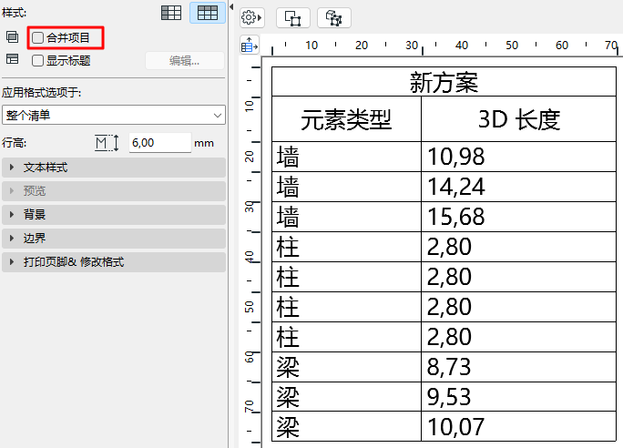This screenshot has width=623, height=448.
Task: Click the 墙 cell in the 10,98 row
Action: [x=346, y=157]
